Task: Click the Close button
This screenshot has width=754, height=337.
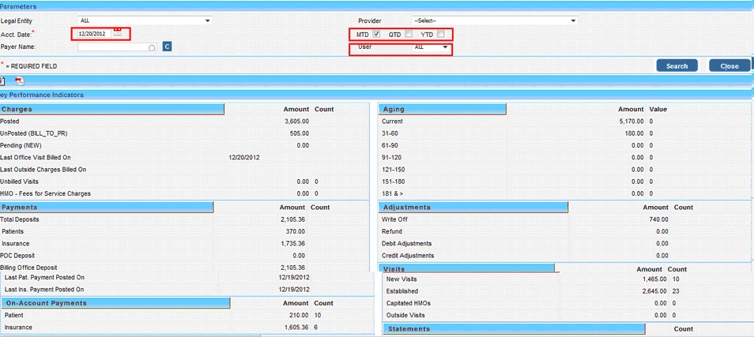Action: (729, 66)
